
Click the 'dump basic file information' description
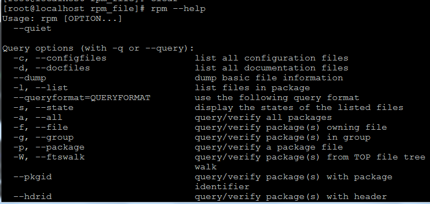click(269, 78)
